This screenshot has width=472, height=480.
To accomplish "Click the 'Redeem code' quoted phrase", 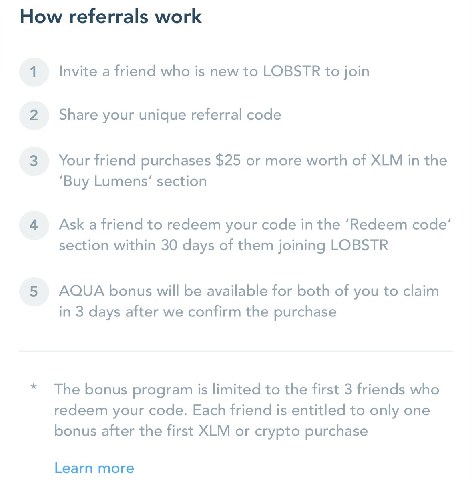I will [400, 224].
